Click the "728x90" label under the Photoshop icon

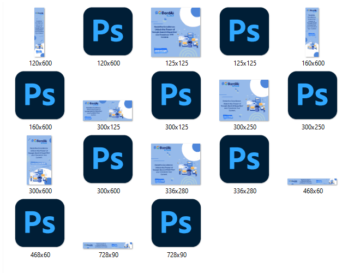pyautogui.click(x=177, y=255)
